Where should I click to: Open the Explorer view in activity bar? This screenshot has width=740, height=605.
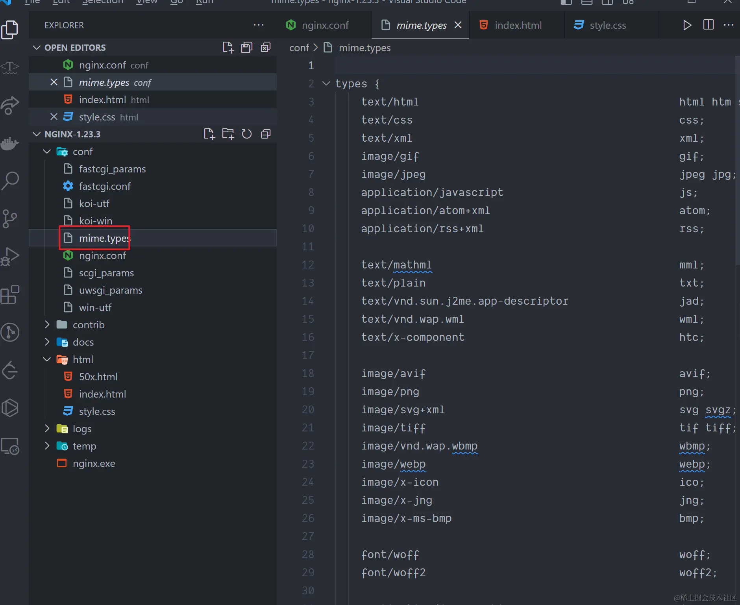10,30
